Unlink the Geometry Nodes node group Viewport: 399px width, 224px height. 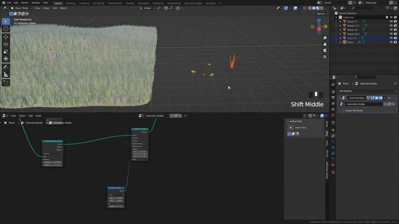[393, 104]
